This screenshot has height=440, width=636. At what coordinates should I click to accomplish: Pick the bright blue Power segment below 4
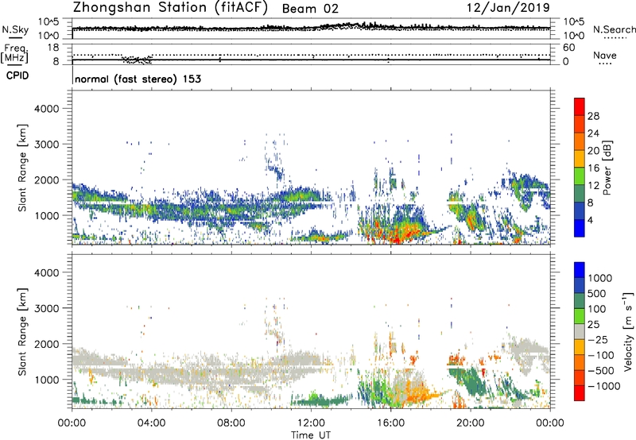pyautogui.click(x=580, y=228)
